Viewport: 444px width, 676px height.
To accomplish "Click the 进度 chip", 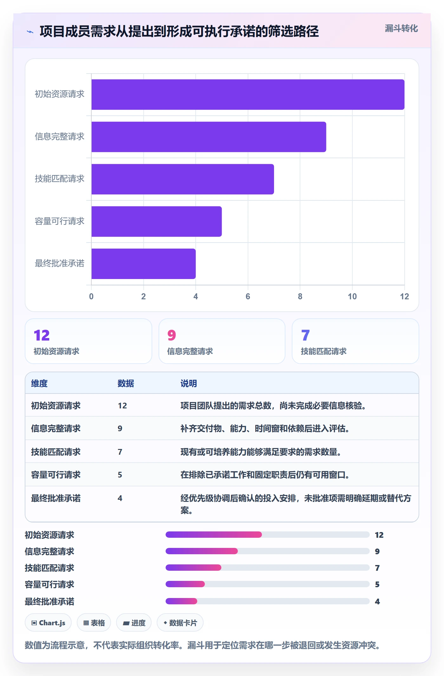I will point(134,623).
